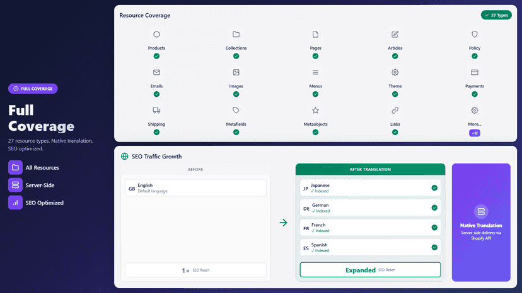Click the 1x SEO Reach box
Image resolution: width=522 pixels, height=293 pixels.
click(195, 270)
